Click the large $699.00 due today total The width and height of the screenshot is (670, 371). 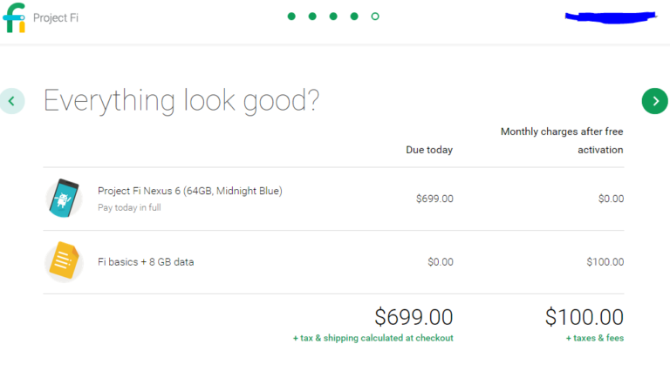pyautogui.click(x=414, y=316)
